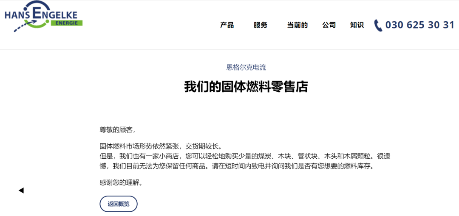The image size is (459, 216).
Task: Open the 公司 menu
Action: [329, 25]
